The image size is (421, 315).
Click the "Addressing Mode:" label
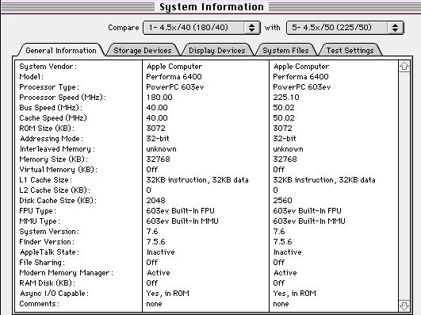tap(52, 139)
